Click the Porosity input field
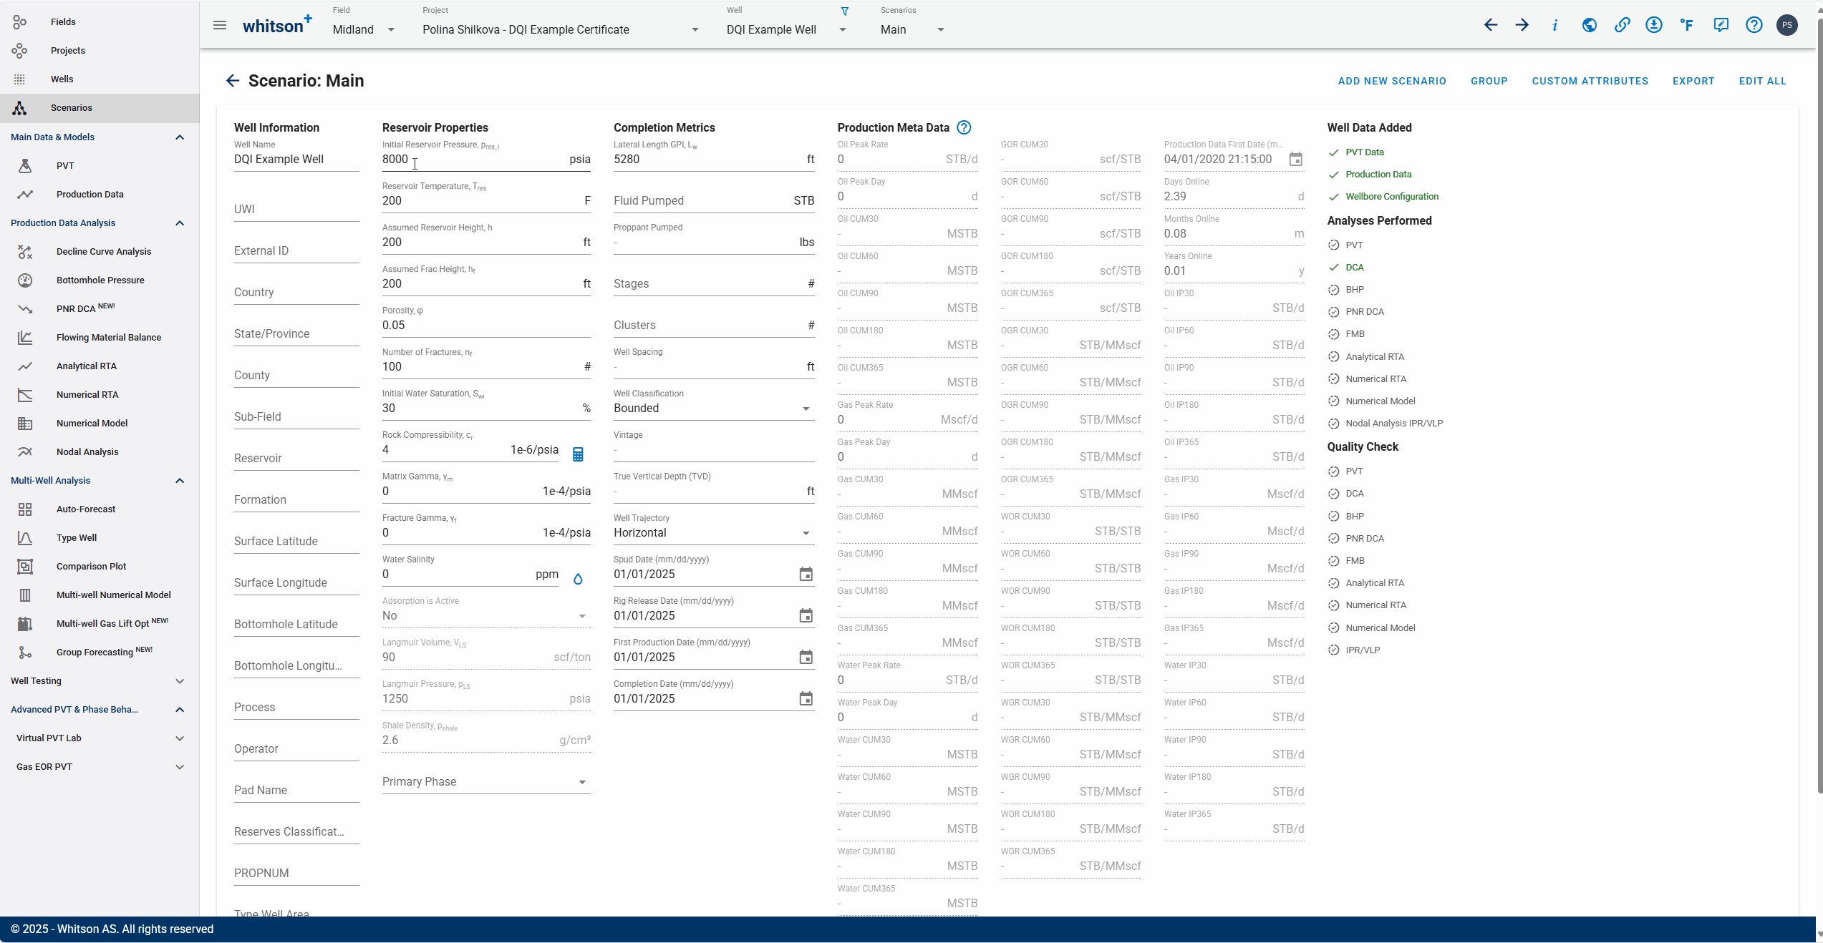This screenshot has width=1823, height=943. (486, 325)
